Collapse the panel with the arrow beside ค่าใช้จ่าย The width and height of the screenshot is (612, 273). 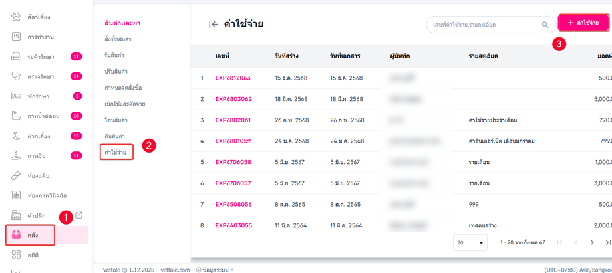pos(214,25)
